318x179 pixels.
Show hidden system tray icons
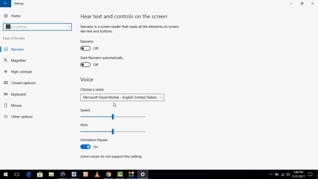(271, 175)
